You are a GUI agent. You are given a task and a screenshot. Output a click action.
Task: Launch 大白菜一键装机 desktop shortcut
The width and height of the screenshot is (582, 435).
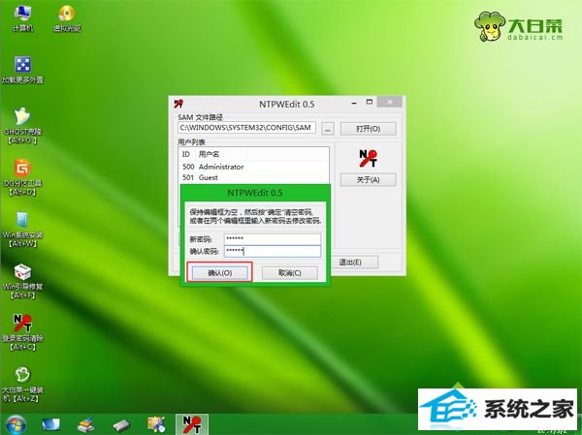[x=22, y=385]
